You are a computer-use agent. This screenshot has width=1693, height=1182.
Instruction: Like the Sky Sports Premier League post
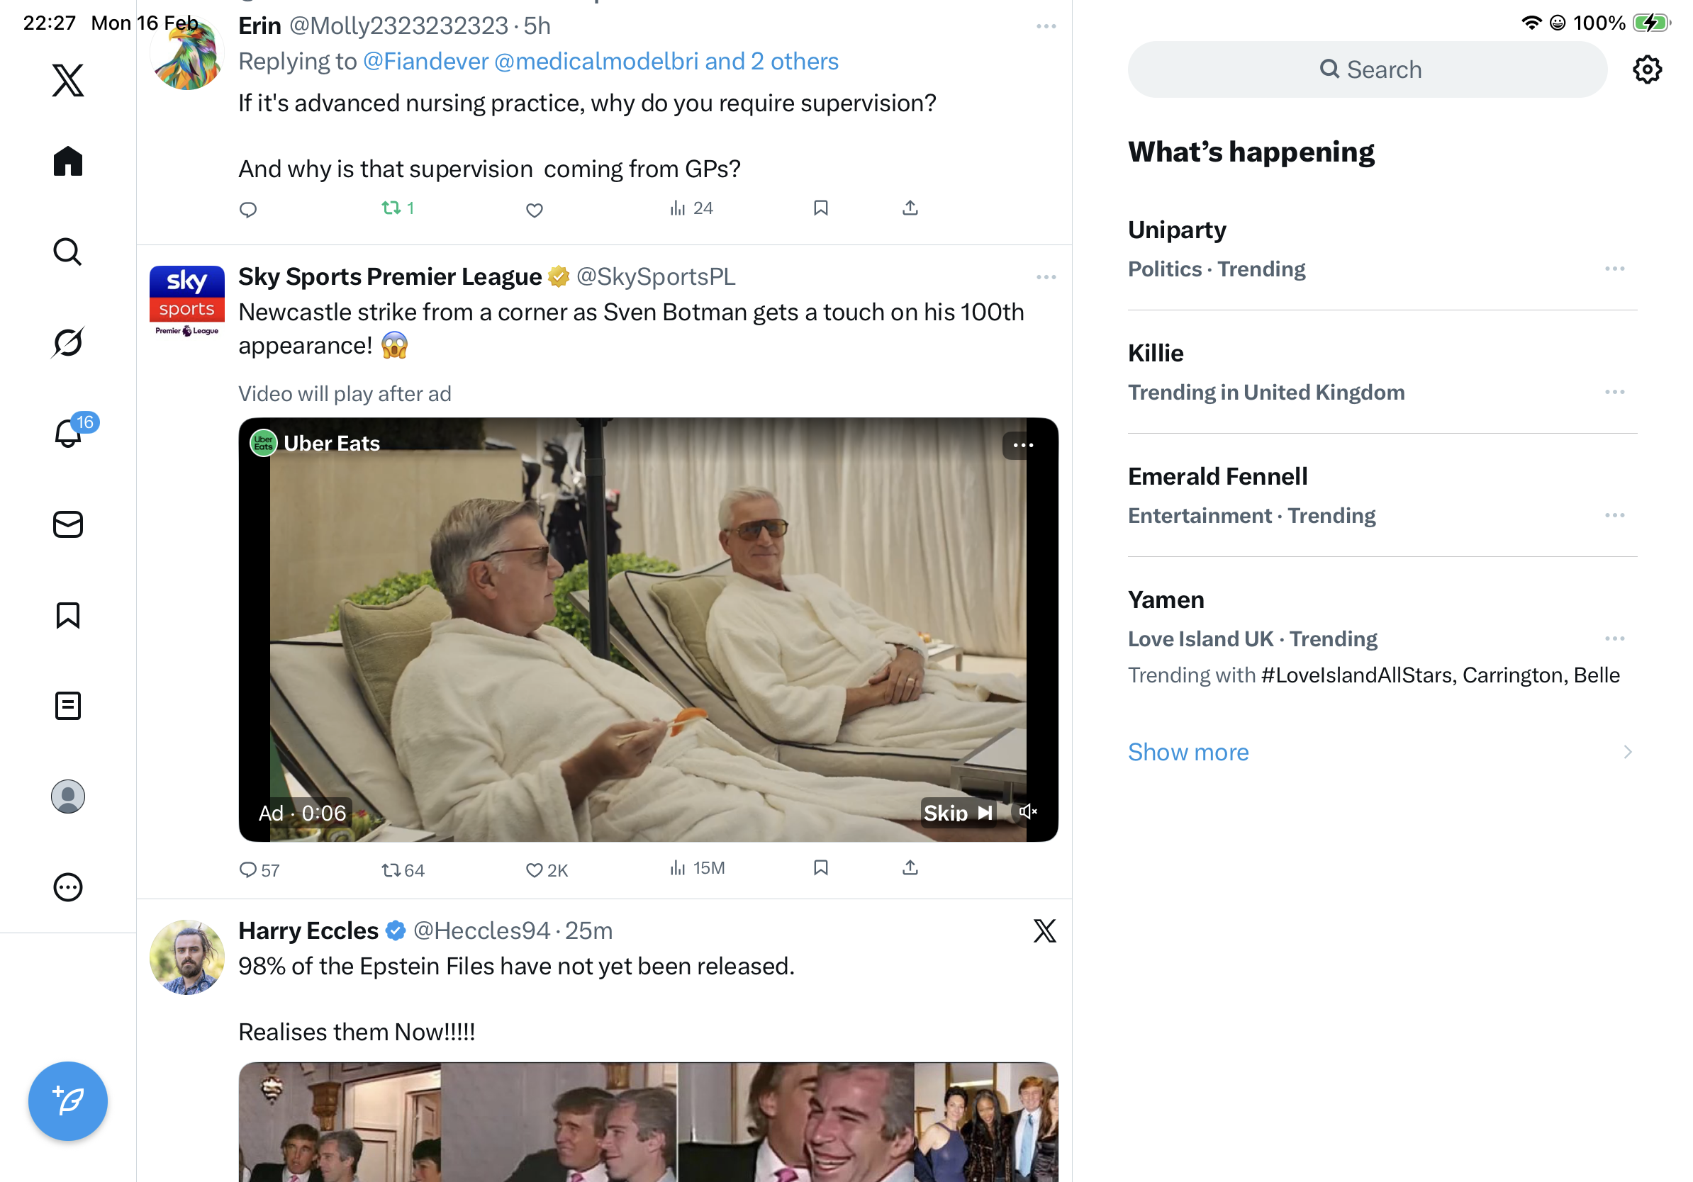tap(535, 869)
